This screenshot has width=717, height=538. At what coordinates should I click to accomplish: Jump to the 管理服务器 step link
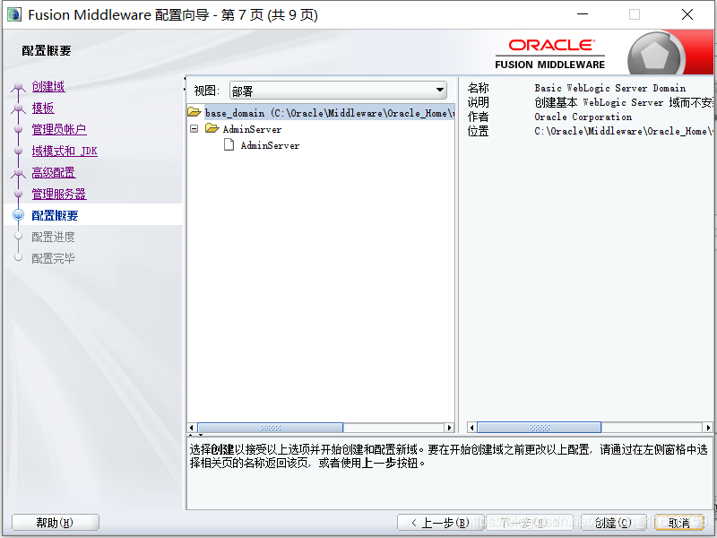pos(59,194)
